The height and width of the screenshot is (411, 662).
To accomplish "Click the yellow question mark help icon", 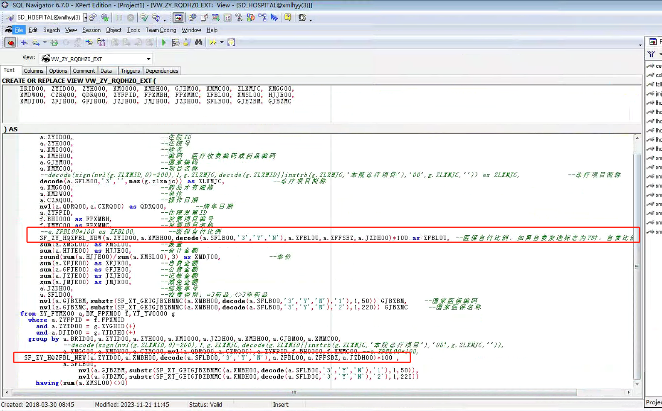I will [288, 17].
